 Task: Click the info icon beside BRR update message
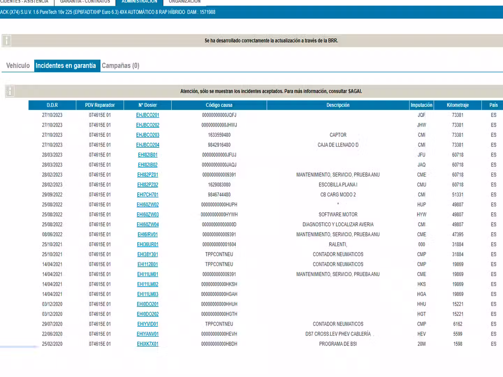(x=6, y=41)
